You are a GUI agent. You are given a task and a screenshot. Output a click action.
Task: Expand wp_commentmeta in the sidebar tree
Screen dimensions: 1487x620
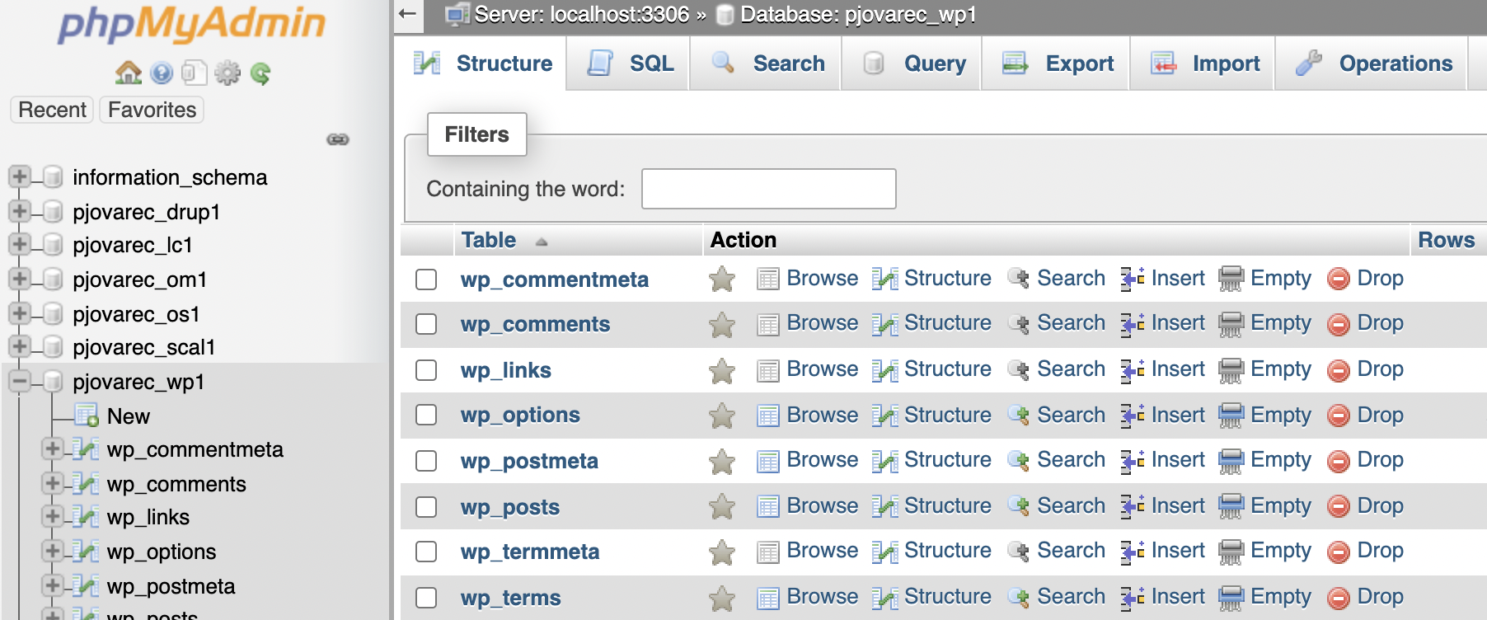tap(53, 449)
